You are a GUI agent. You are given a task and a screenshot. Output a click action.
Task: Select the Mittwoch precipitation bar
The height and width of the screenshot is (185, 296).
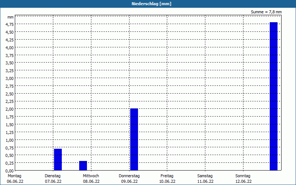(83, 165)
